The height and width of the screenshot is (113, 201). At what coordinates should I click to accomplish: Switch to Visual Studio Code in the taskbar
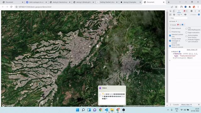coord(106,110)
